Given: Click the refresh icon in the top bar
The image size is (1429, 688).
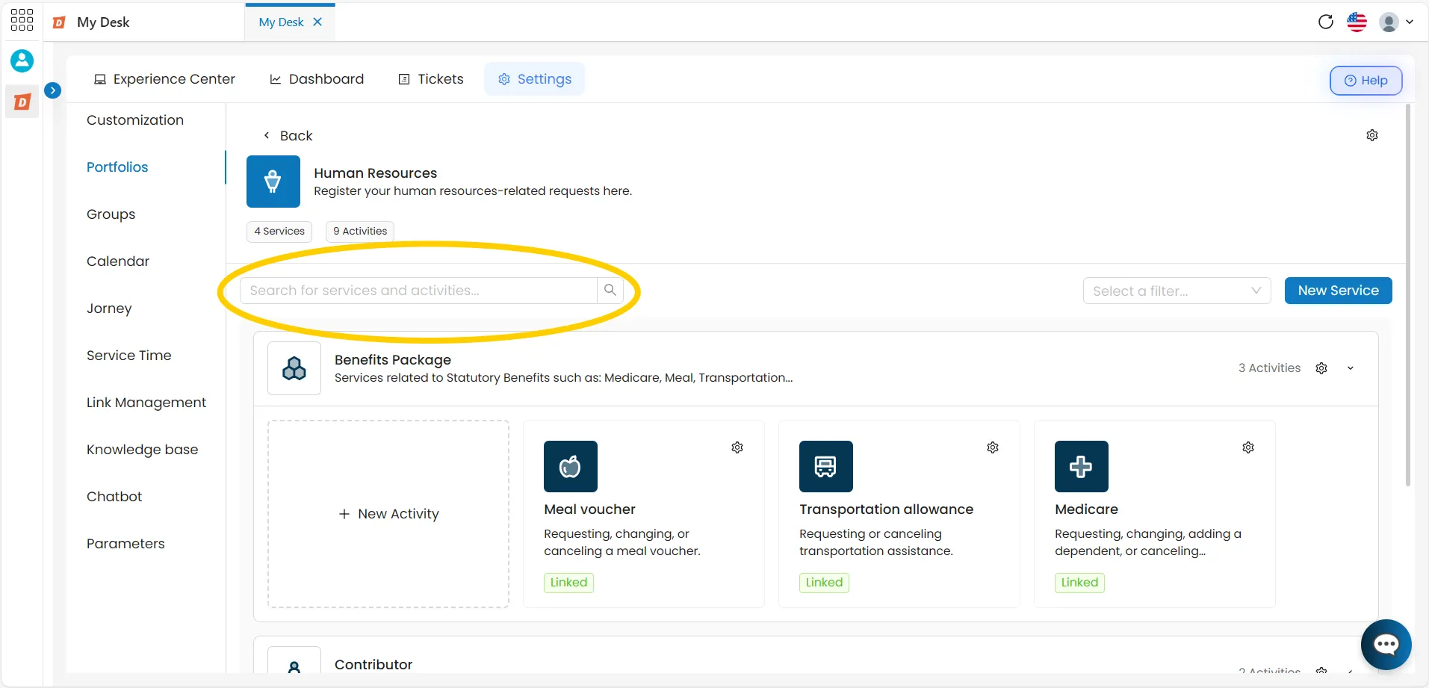Looking at the screenshot, I should pos(1326,22).
